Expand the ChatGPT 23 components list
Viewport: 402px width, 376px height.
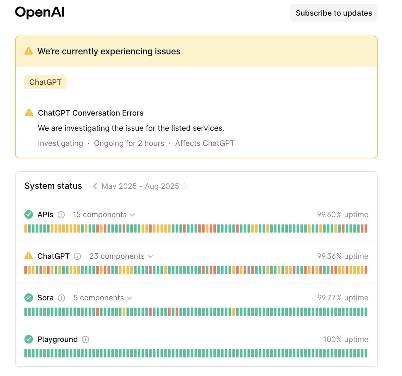pyautogui.click(x=121, y=256)
